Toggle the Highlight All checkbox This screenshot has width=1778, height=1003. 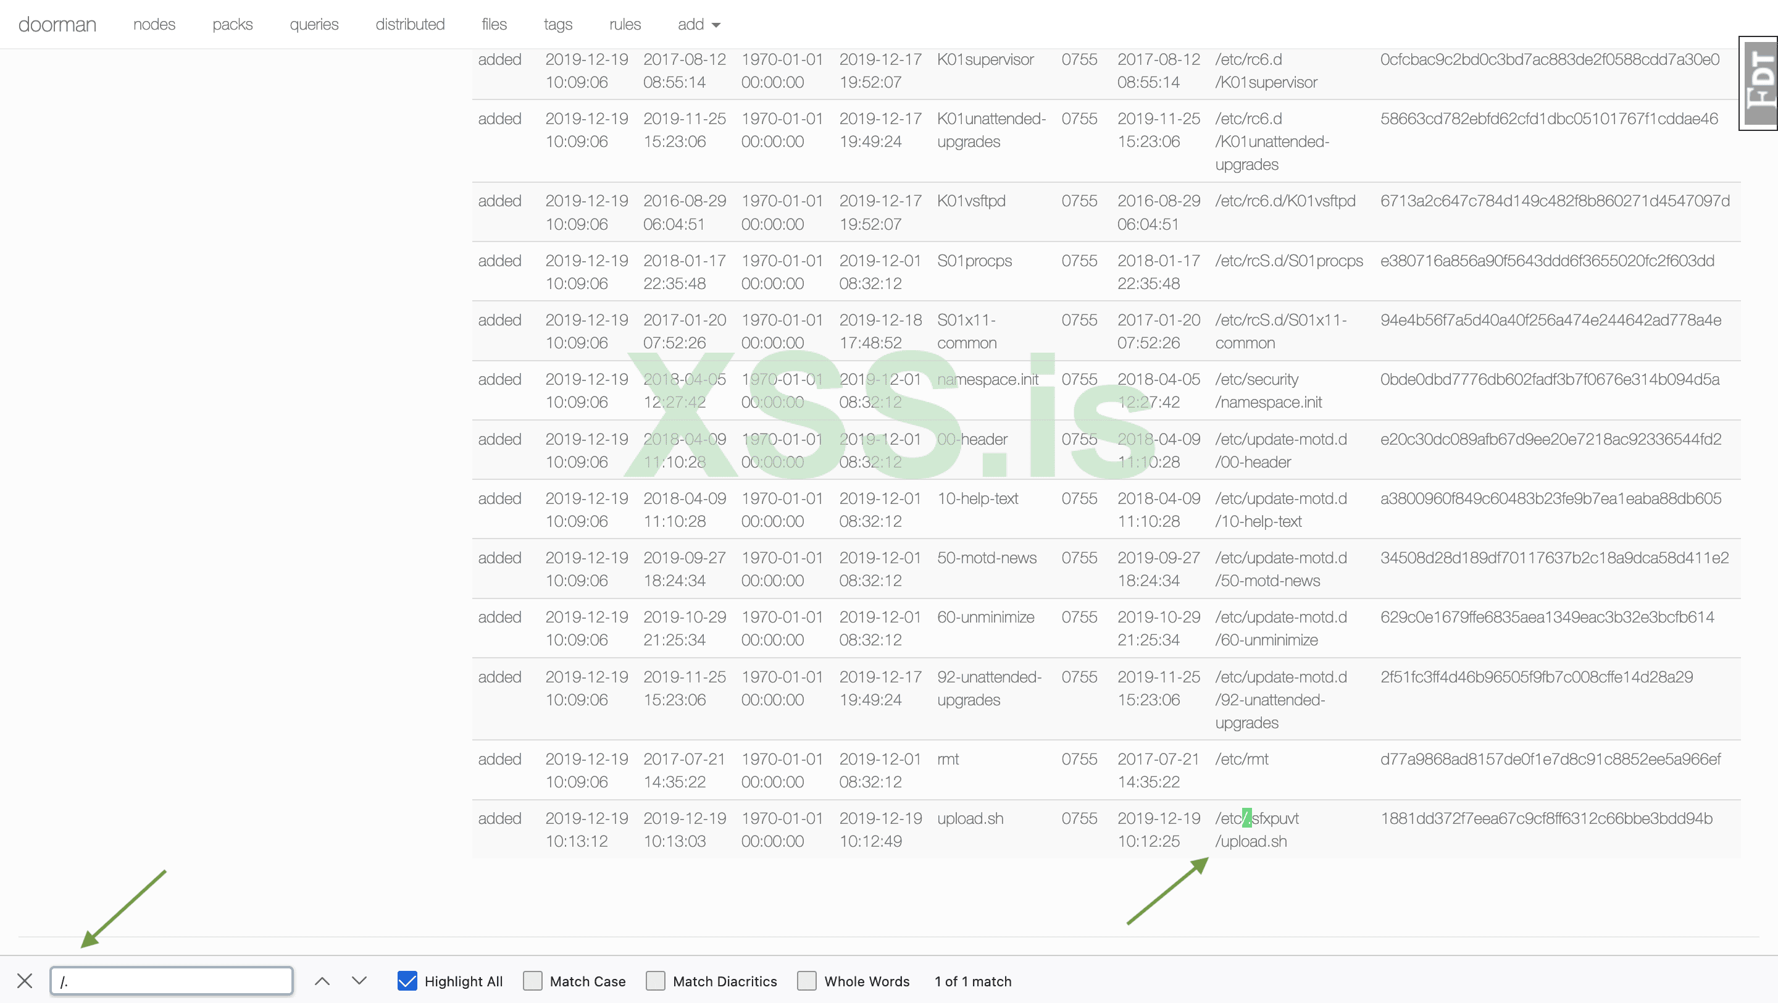(407, 980)
